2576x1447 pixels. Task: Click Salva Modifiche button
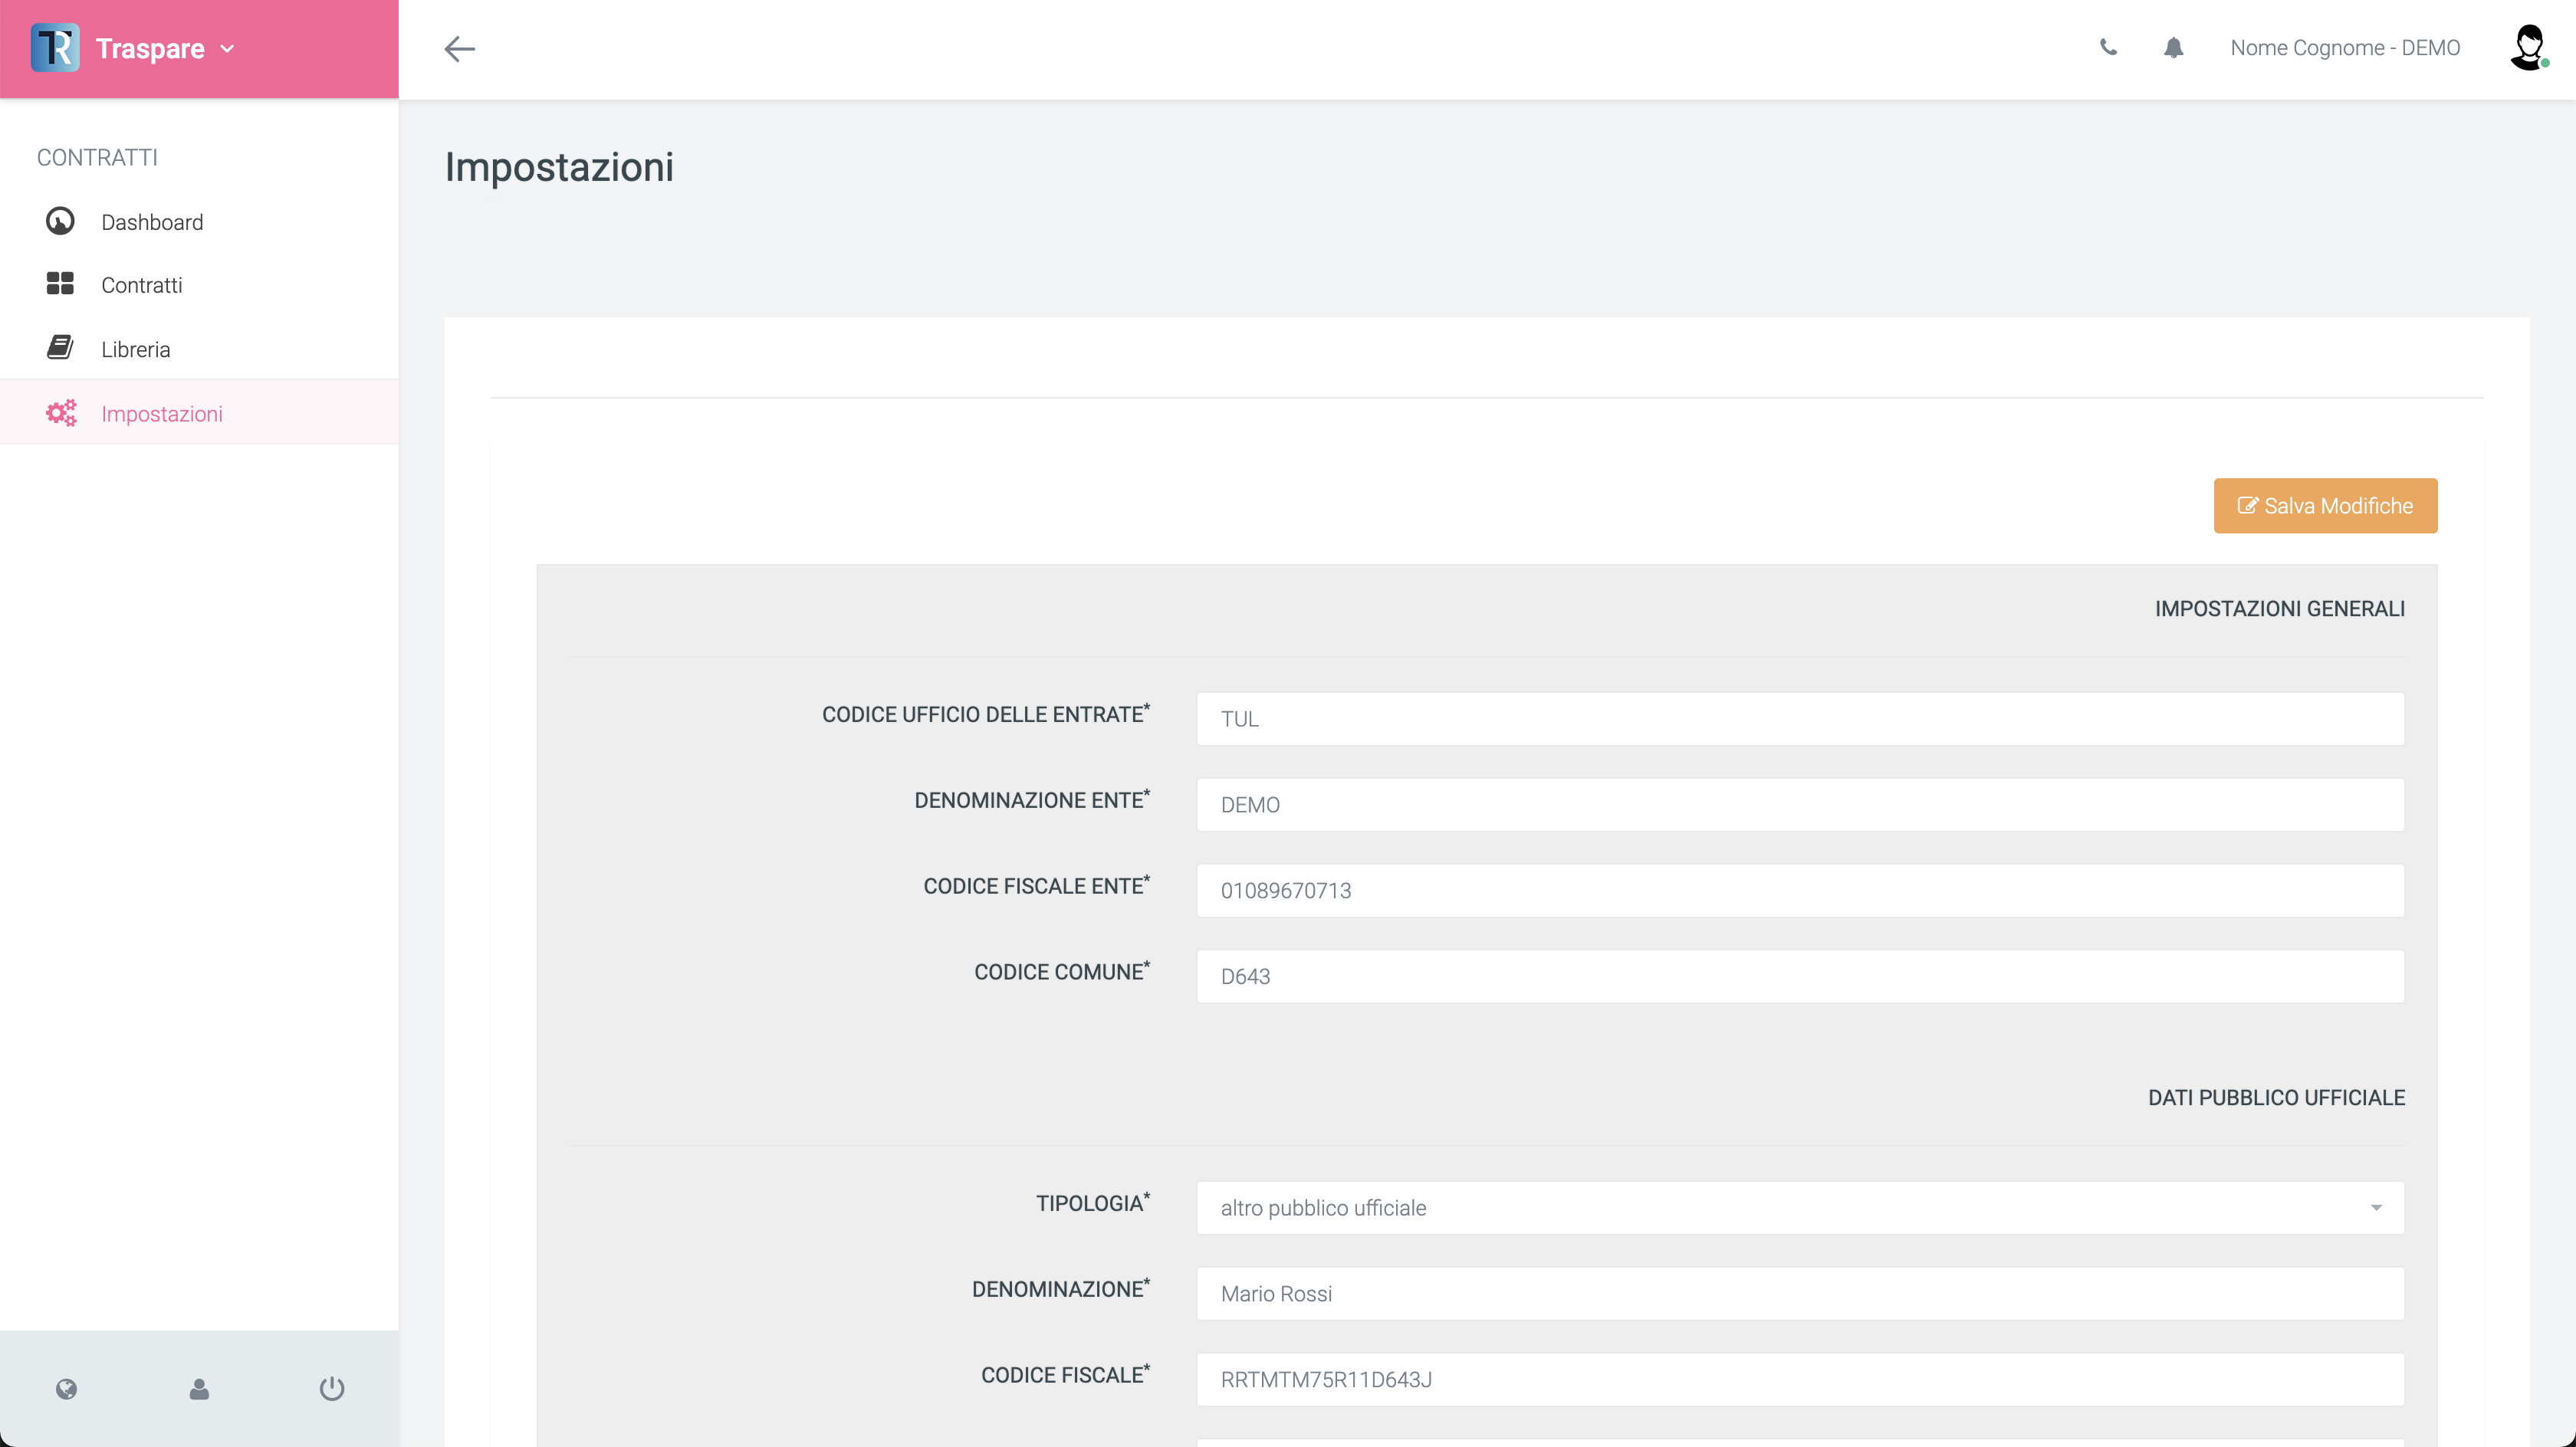pyautogui.click(x=2325, y=505)
